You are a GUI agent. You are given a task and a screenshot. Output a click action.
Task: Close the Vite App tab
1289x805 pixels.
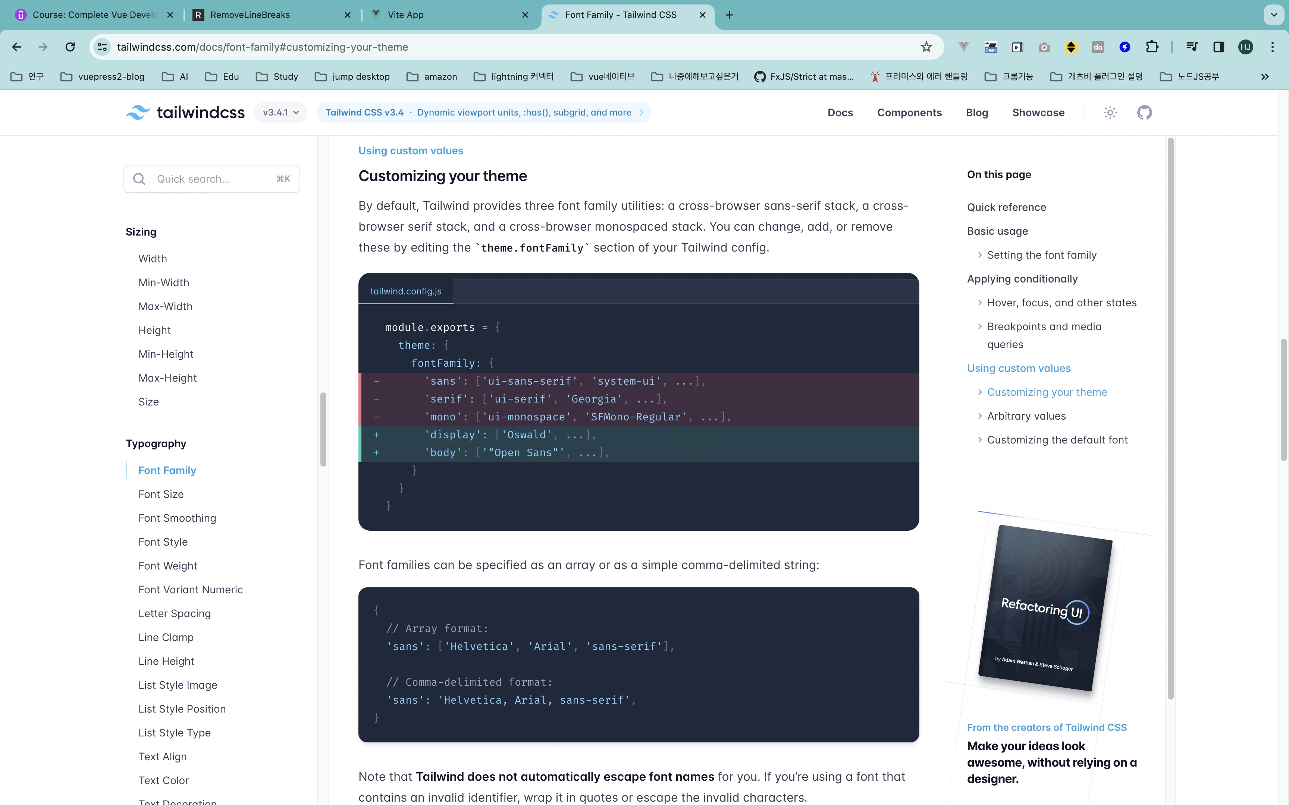click(x=525, y=15)
